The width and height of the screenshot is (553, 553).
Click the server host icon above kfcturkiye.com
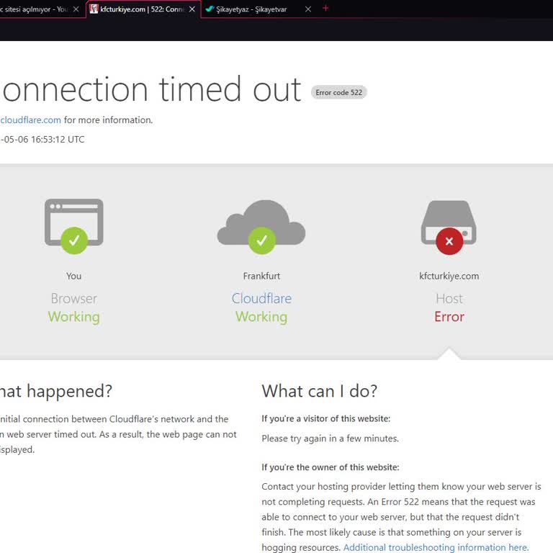click(x=449, y=222)
